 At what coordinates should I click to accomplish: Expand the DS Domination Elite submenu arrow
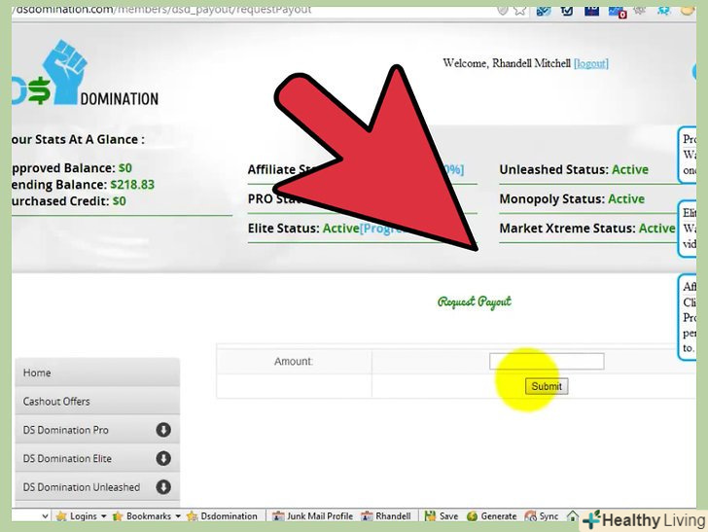point(163,458)
